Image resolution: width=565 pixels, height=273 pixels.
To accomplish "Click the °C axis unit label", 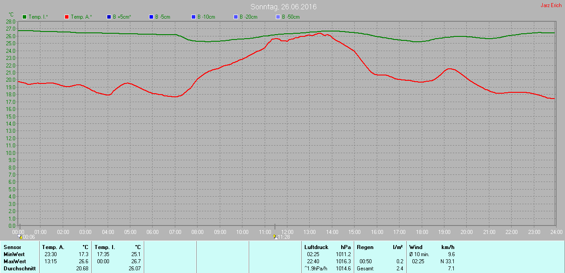I will (12, 15).
